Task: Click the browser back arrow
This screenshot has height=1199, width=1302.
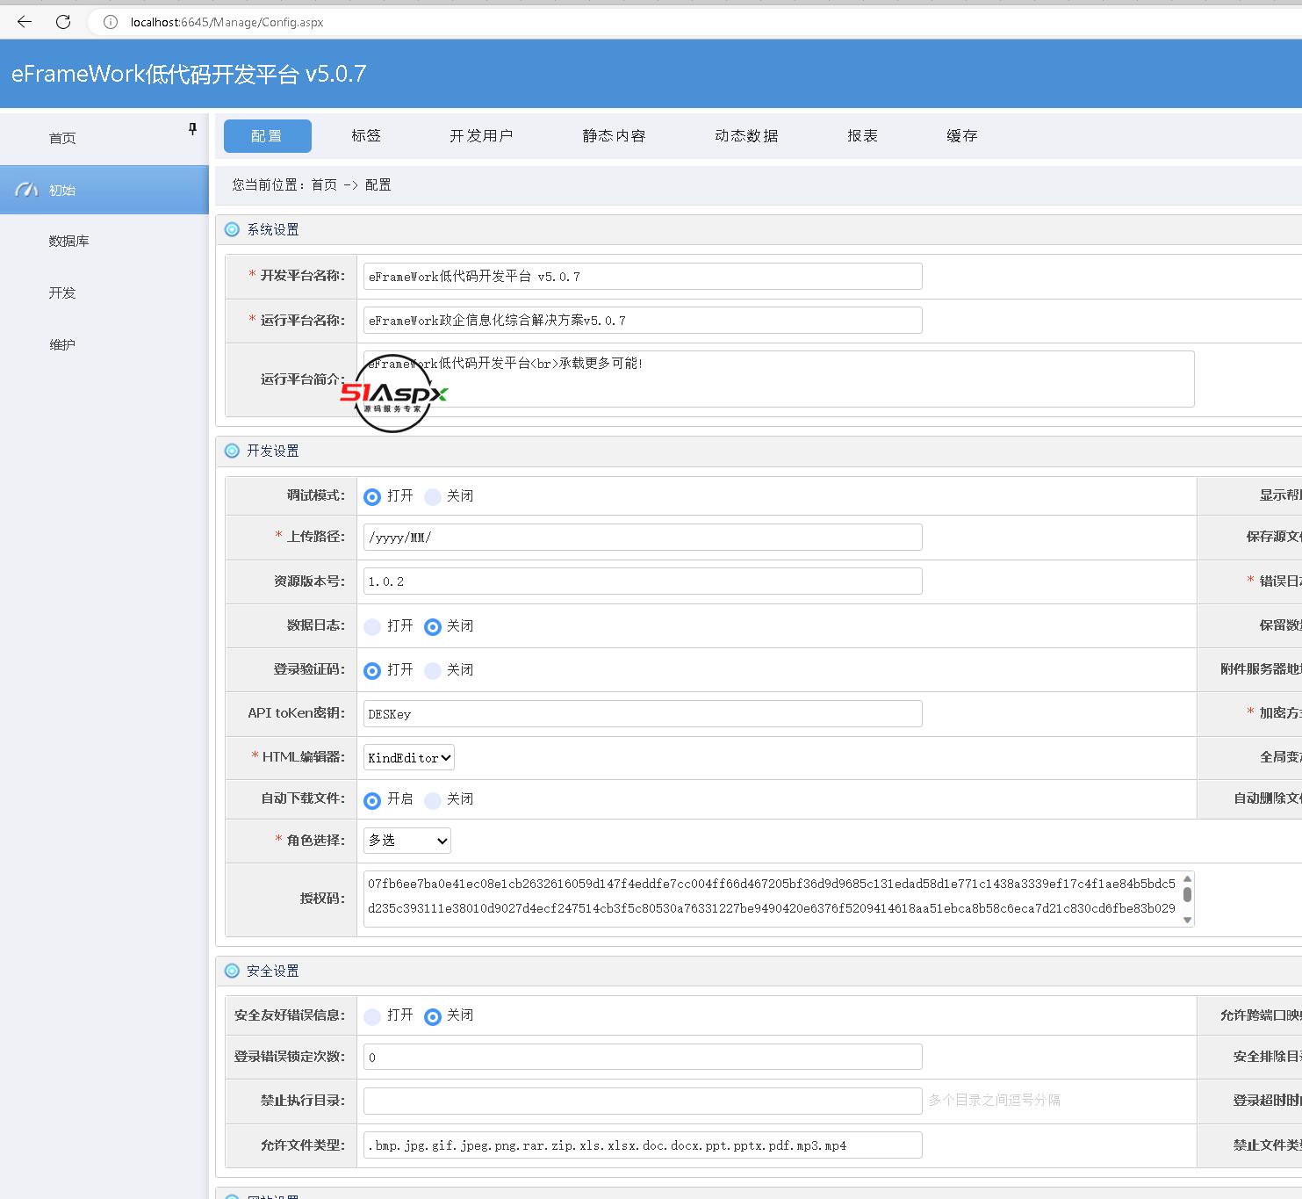Action: click(25, 22)
